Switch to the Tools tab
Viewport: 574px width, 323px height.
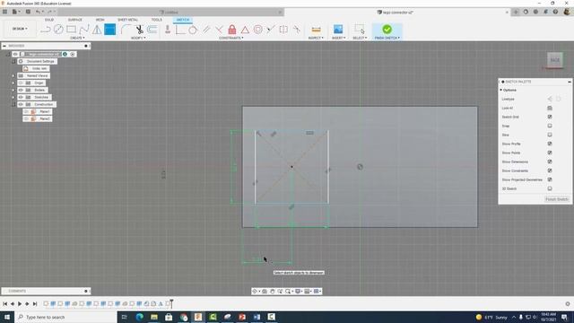tap(156, 20)
